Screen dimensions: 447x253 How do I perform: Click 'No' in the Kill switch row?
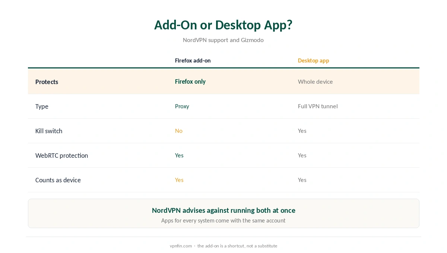(179, 131)
